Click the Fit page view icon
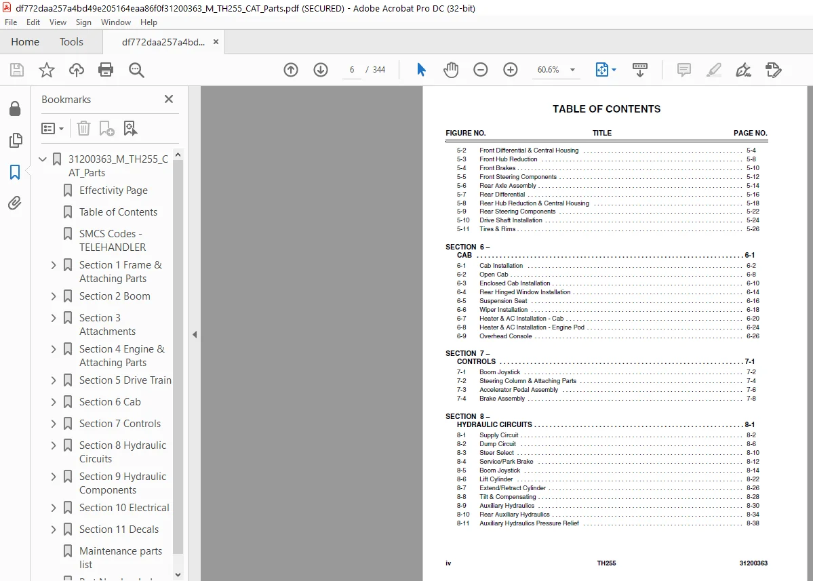Screen dimensions: 813x581 click(601, 70)
